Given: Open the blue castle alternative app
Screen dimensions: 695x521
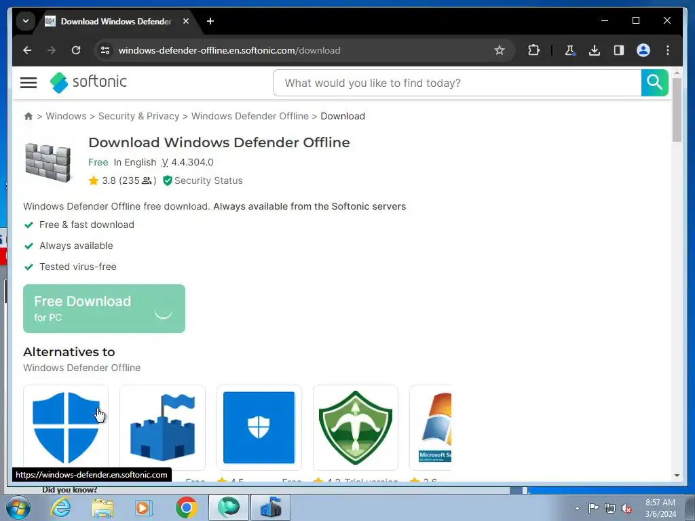Looking at the screenshot, I should pos(163,427).
